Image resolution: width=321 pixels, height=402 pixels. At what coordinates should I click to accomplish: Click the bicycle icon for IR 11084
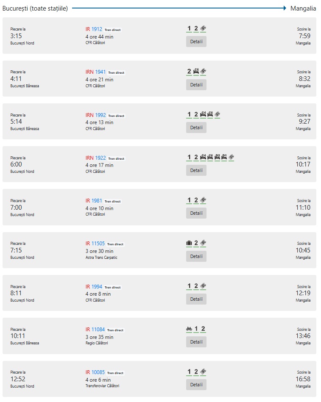pyautogui.click(x=189, y=329)
